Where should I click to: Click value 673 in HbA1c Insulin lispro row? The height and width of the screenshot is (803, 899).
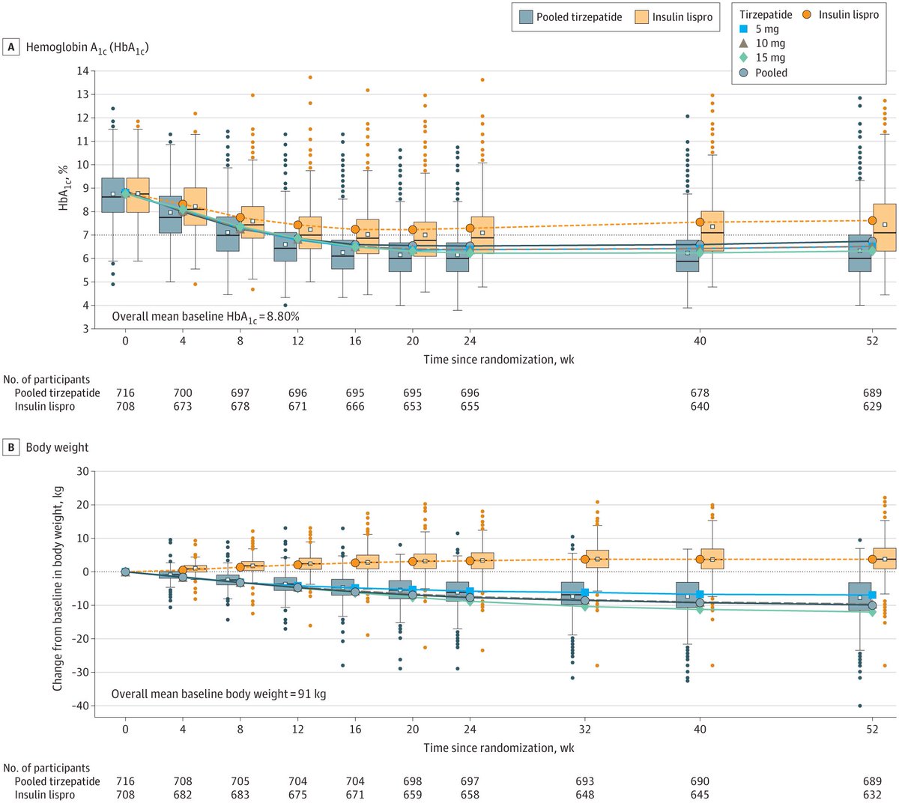click(183, 407)
